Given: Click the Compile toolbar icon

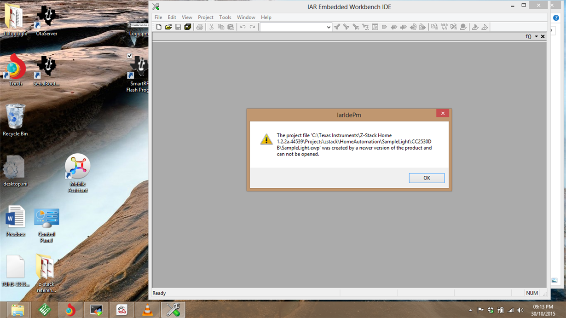Looking at the screenshot, I should pos(434,27).
